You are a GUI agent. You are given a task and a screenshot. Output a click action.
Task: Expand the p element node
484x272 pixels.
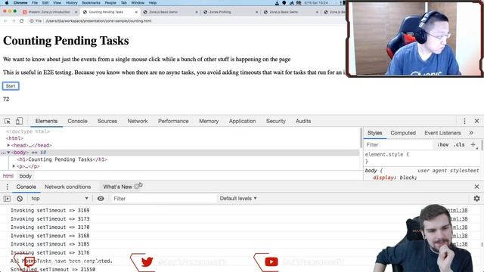tap(14, 166)
